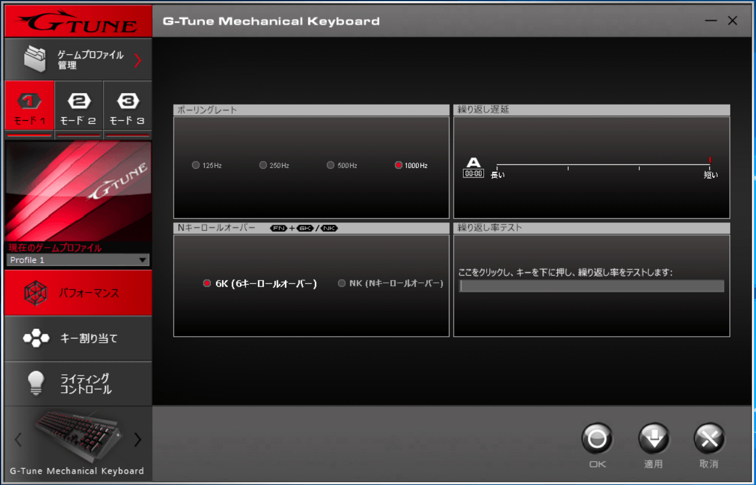756x485 pixels.
Task: Open the キー割り当て section
Action: [x=78, y=338]
